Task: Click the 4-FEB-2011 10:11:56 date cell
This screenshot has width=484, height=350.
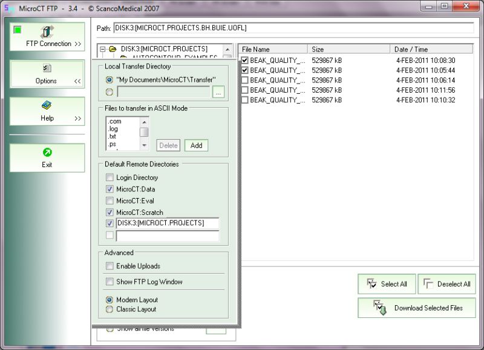Action: click(426, 90)
